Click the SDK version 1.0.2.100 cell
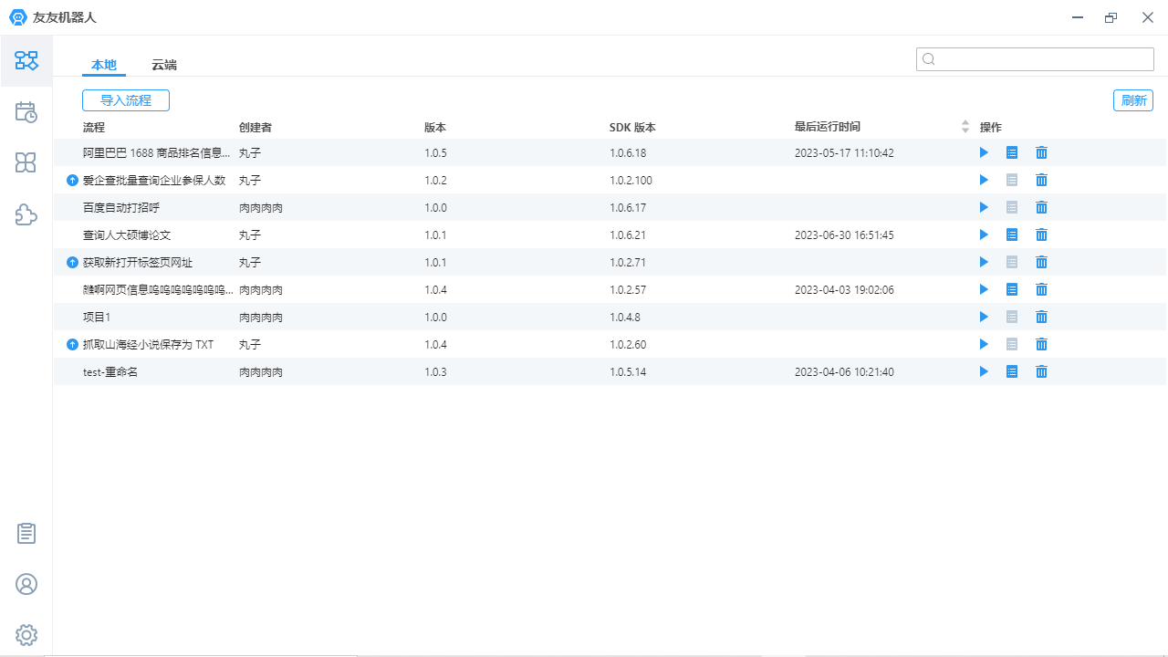 [x=631, y=180]
